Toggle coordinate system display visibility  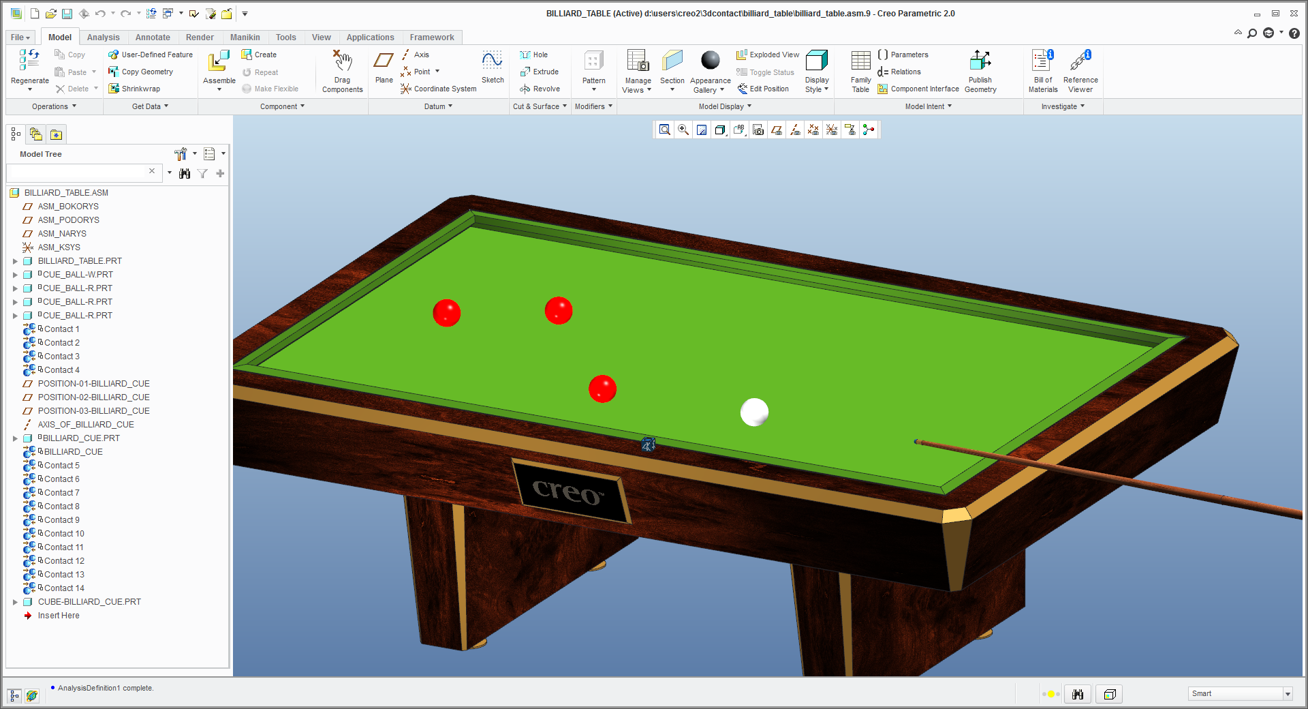click(x=832, y=130)
